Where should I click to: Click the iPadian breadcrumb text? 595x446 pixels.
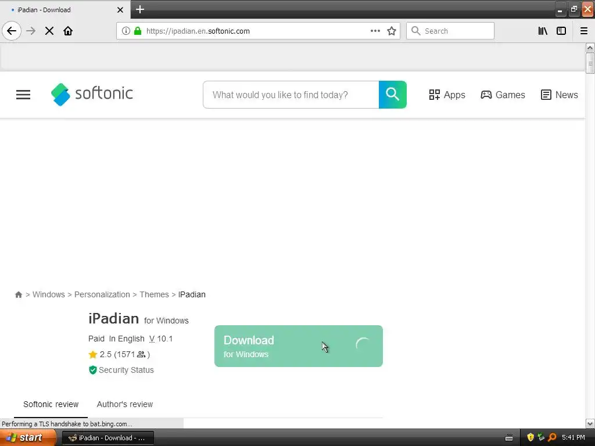[x=192, y=294]
